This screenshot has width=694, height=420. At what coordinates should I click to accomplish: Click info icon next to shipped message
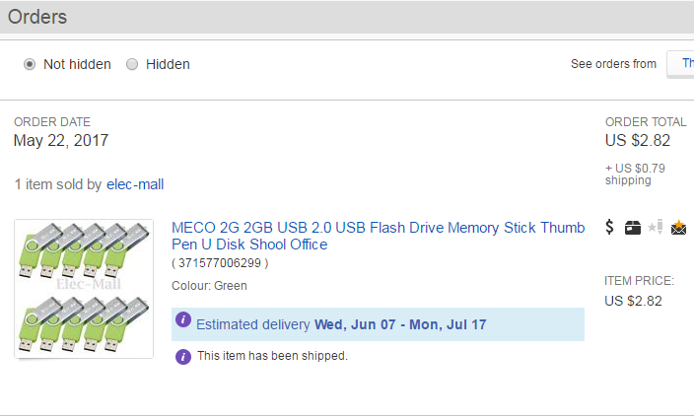point(183,356)
